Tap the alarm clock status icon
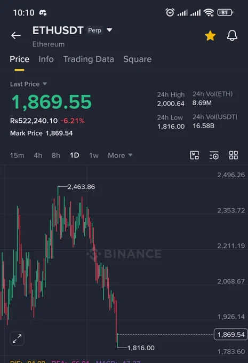 pyautogui.click(x=170, y=12)
